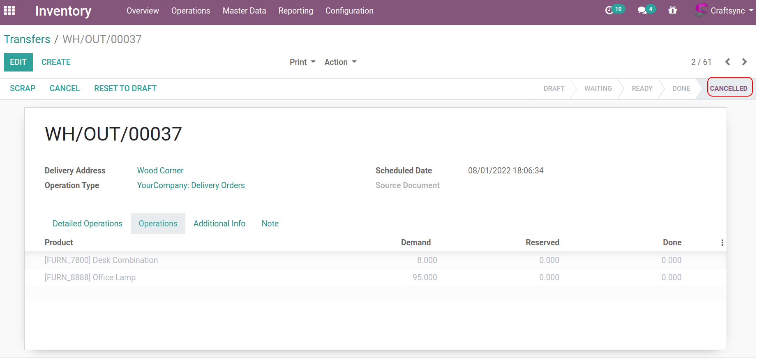Click the CANCELLED status stage

pos(728,88)
